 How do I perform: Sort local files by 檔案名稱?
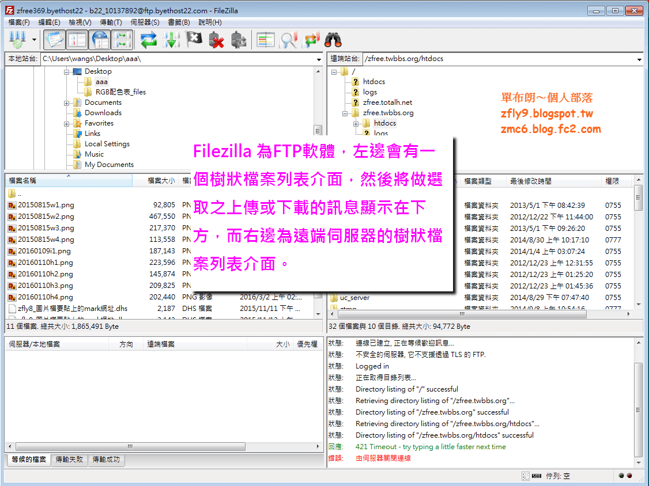pos(69,181)
